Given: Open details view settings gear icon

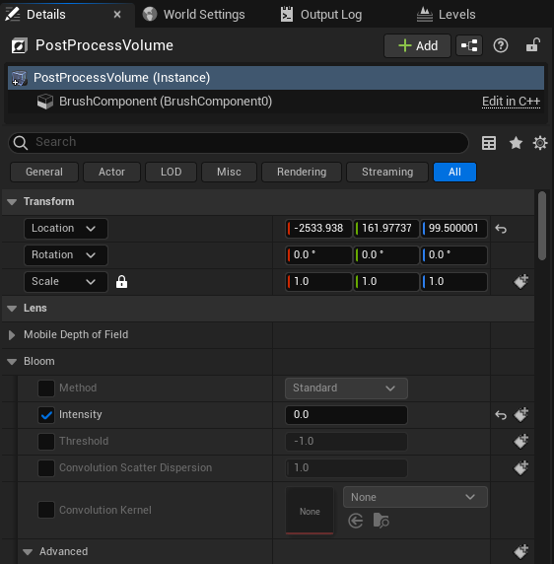Looking at the screenshot, I should click(x=539, y=143).
